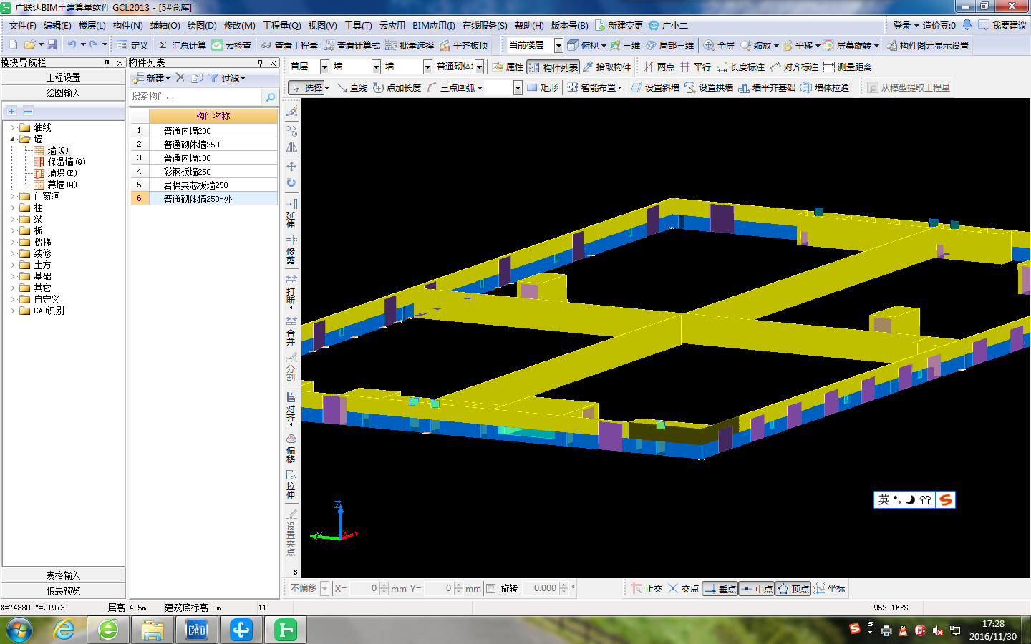Image resolution: width=1031 pixels, height=644 pixels.
Task: Select 两点 two-point axis tool
Action: pyautogui.click(x=659, y=67)
